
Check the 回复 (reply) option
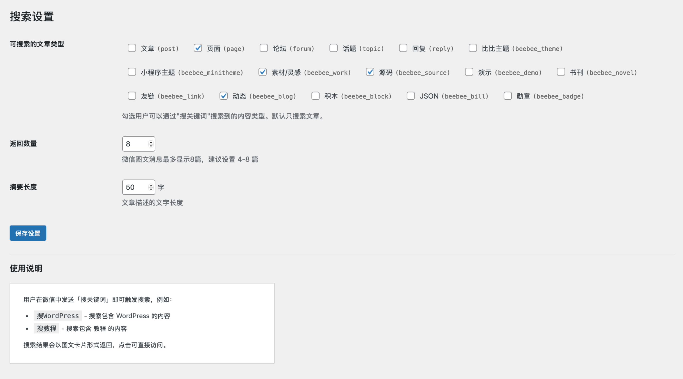pos(403,48)
